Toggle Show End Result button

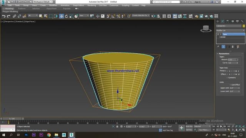(x=223, y=47)
